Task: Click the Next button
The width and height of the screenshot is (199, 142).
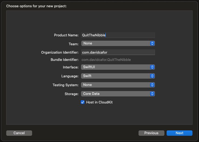Action: point(179,133)
